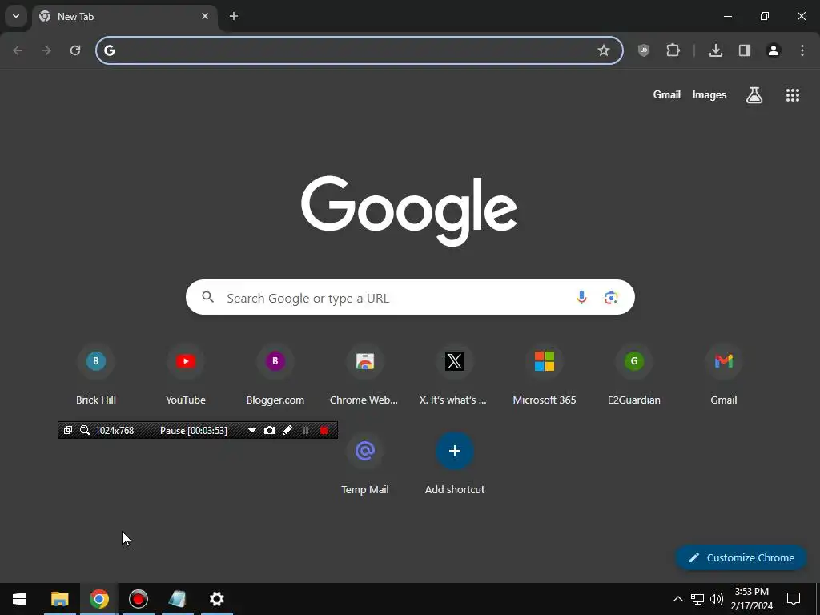The image size is (820, 615).
Task: Open Search Labs flask icon
Action: 754,95
